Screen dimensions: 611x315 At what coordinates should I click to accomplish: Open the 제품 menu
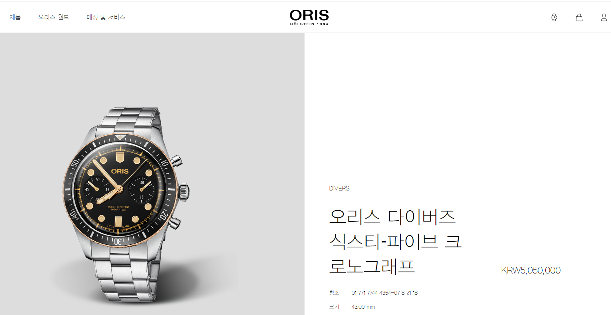[x=15, y=17]
